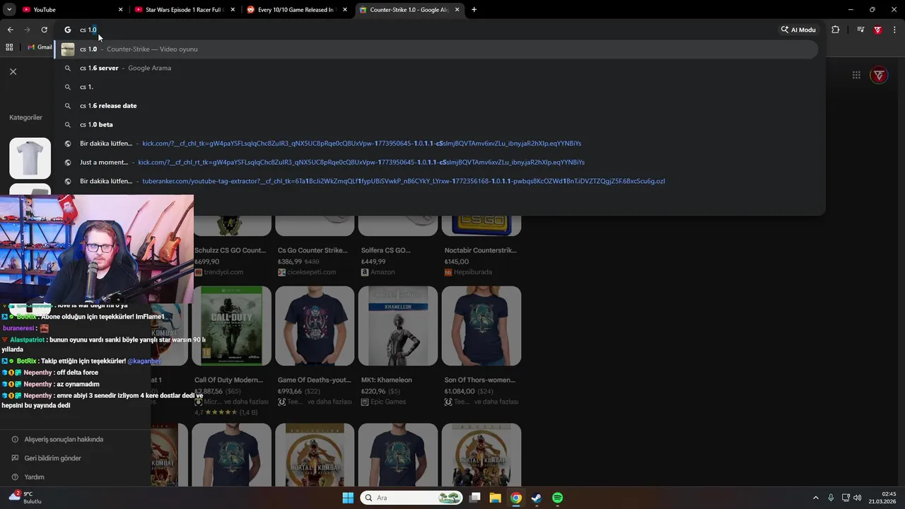The image size is (905, 509).
Task: Open the Windows Start button
Action: [x=348, y=498]
